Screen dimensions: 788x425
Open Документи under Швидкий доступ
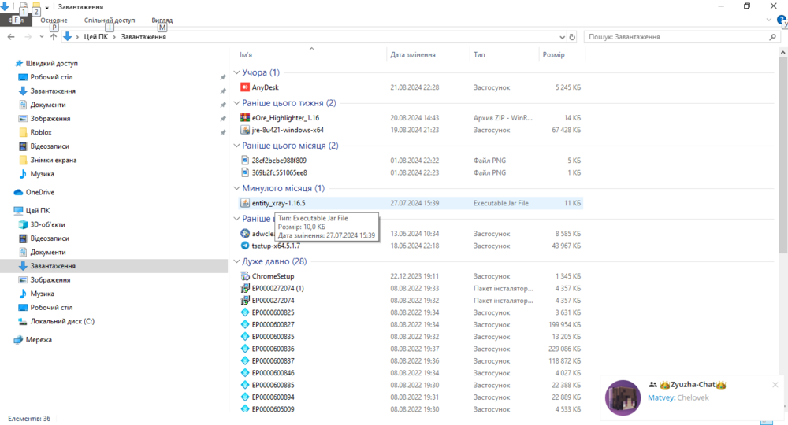coord(48,105)
